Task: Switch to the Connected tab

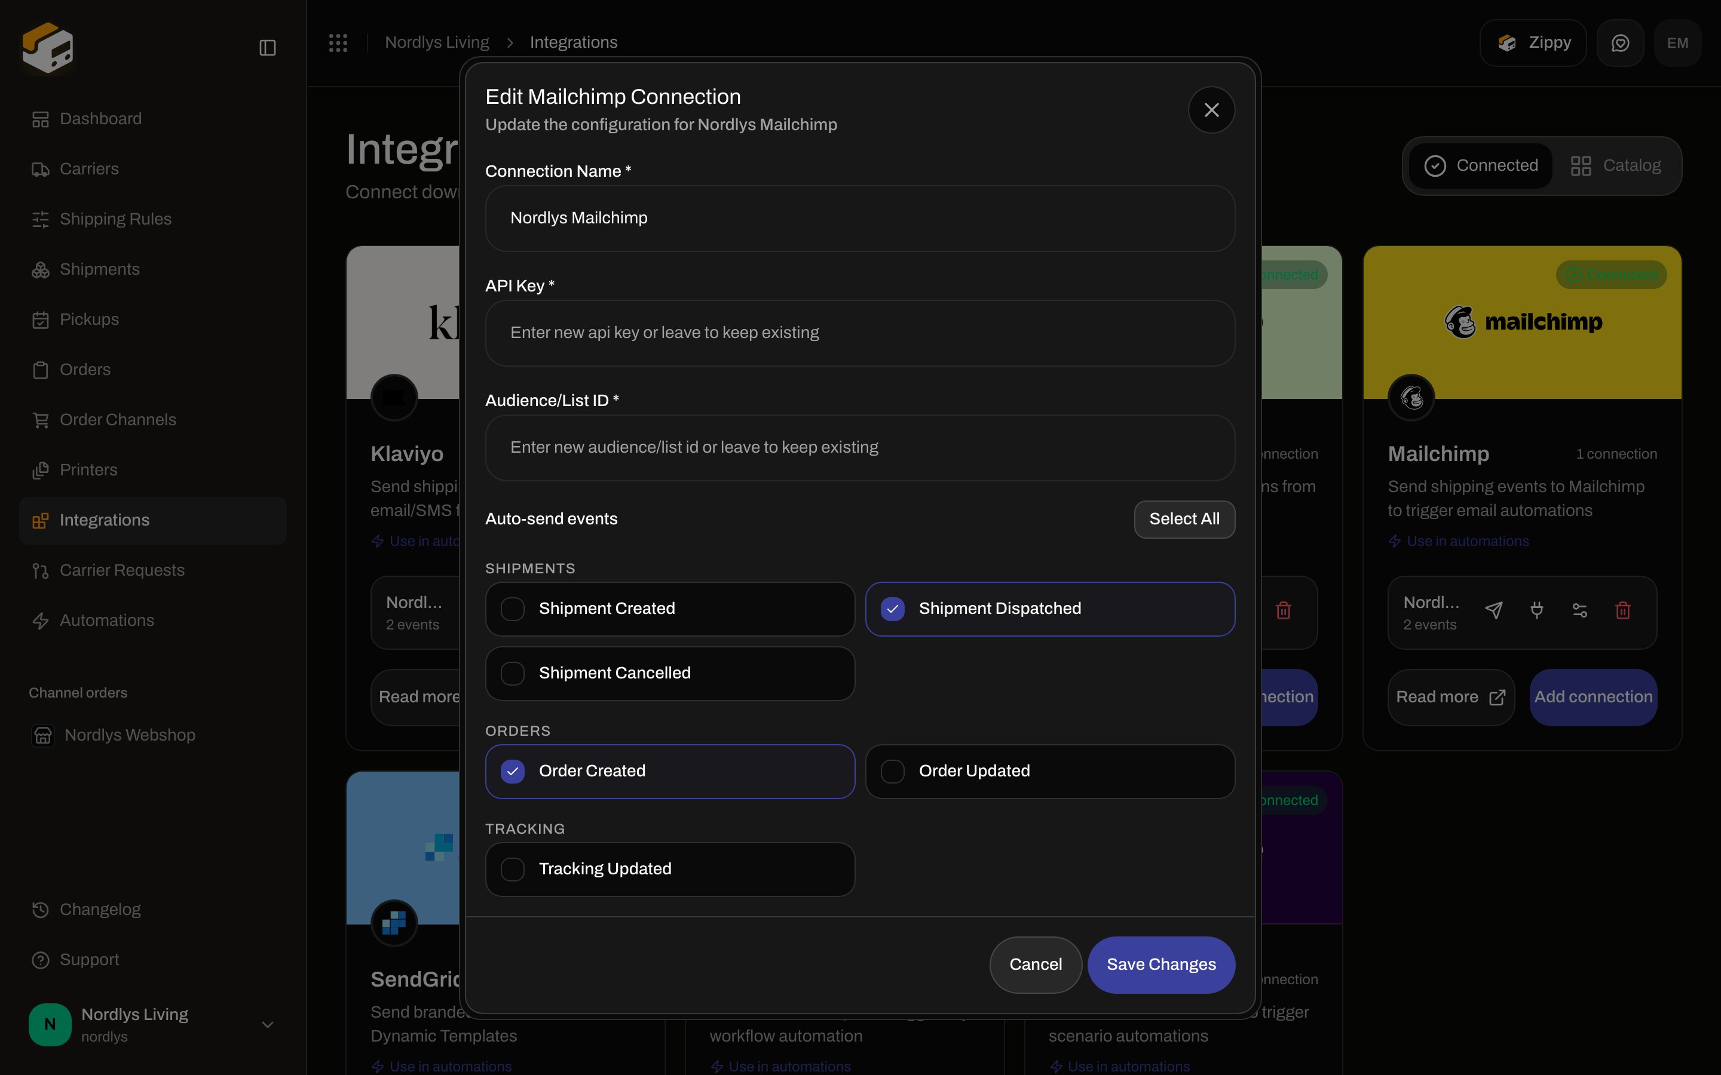Action: click(1481, 165)
